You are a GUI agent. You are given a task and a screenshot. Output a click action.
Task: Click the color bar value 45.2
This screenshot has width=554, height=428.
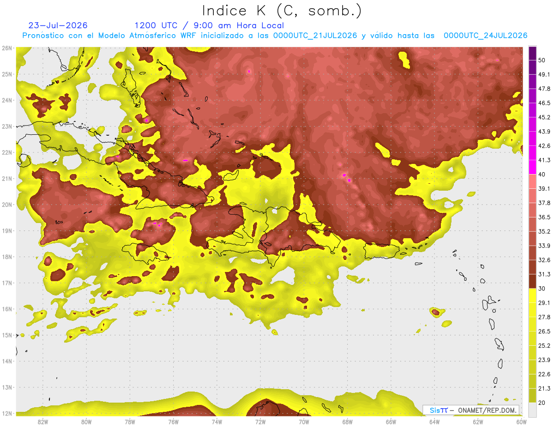tap(544, 117)
